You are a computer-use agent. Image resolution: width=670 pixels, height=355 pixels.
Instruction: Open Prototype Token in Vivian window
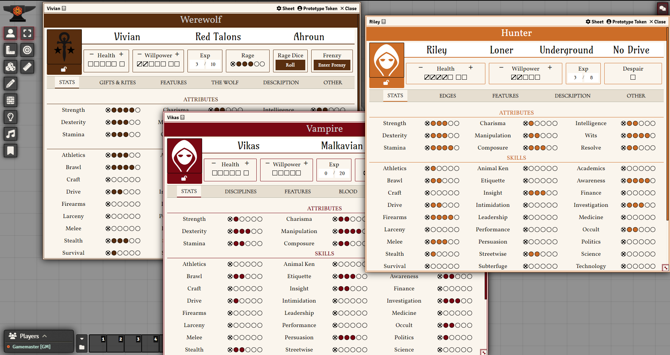click(x=317, y=8)
